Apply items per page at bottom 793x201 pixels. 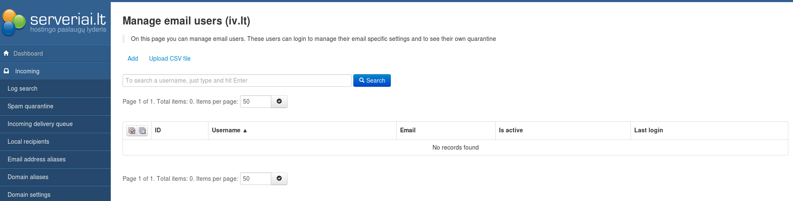[x=279, y=179]
